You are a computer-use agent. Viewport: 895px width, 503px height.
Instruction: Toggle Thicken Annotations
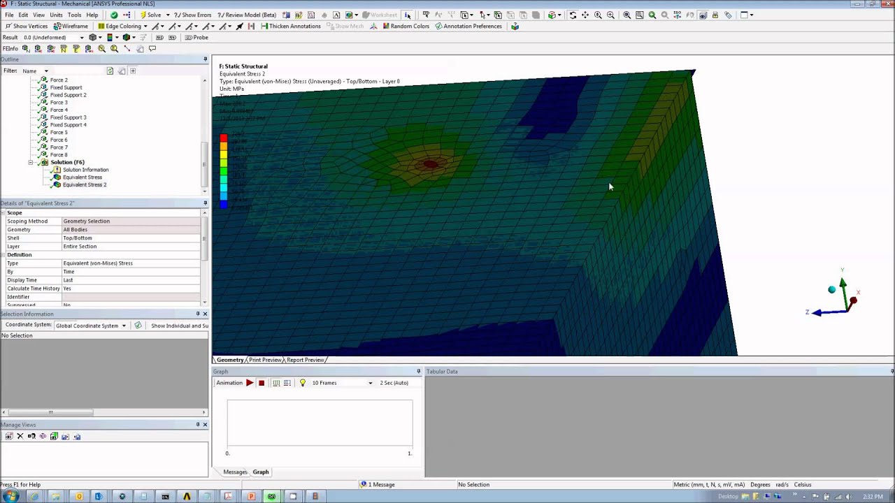pos(290,26)
